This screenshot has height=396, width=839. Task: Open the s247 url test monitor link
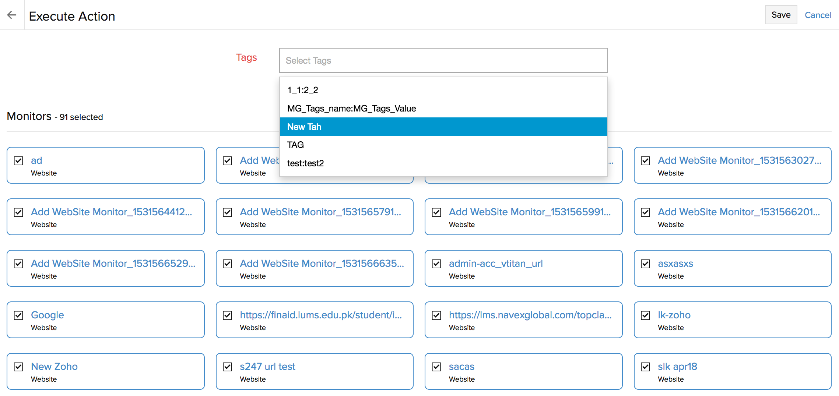267,367
